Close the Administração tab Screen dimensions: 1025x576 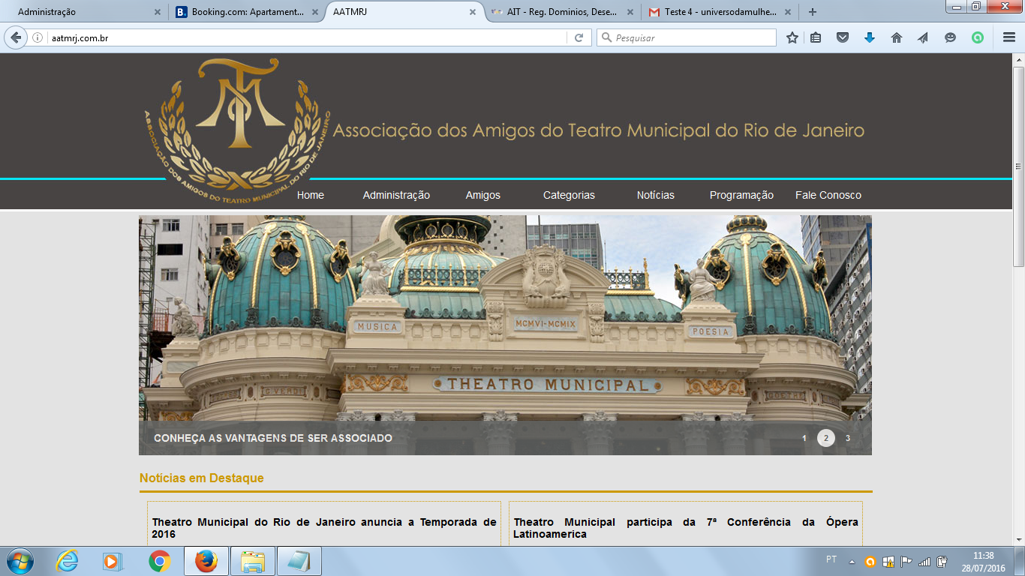coord(157,12)
